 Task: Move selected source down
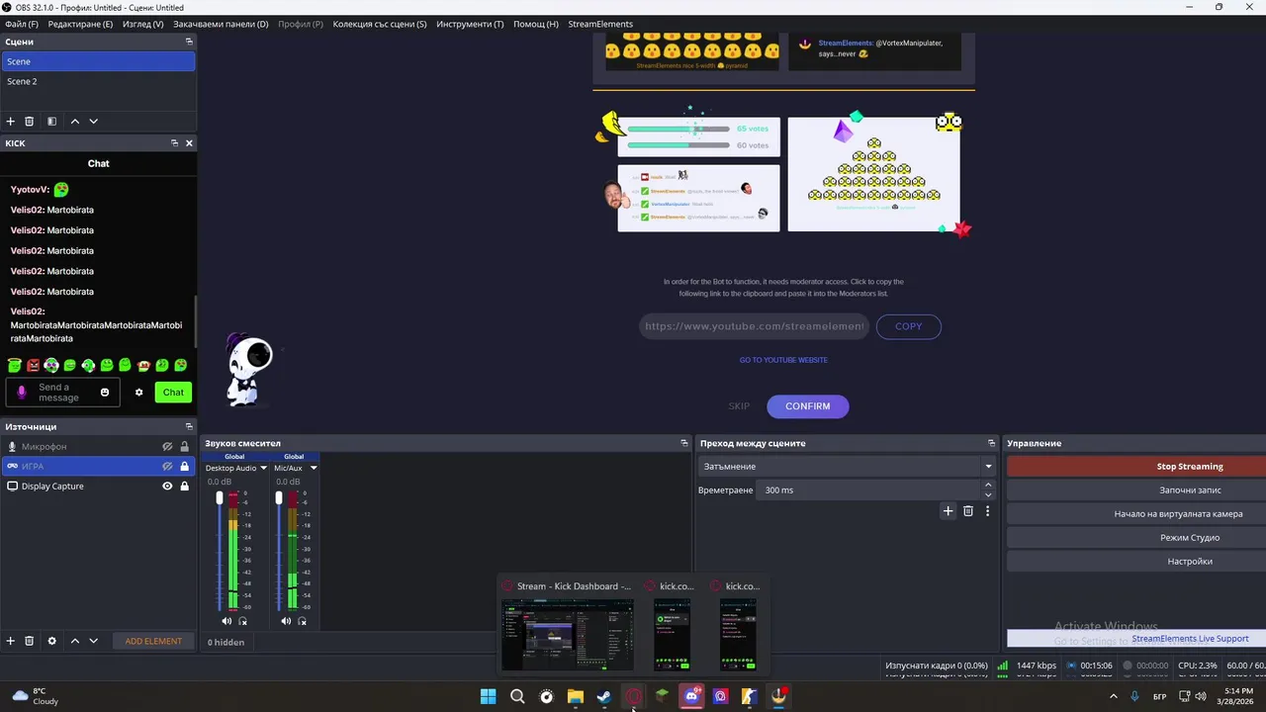94,641
